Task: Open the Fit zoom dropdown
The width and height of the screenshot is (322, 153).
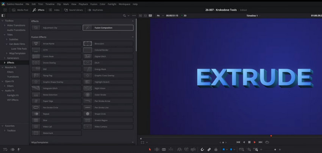Action: click(160, 16)
